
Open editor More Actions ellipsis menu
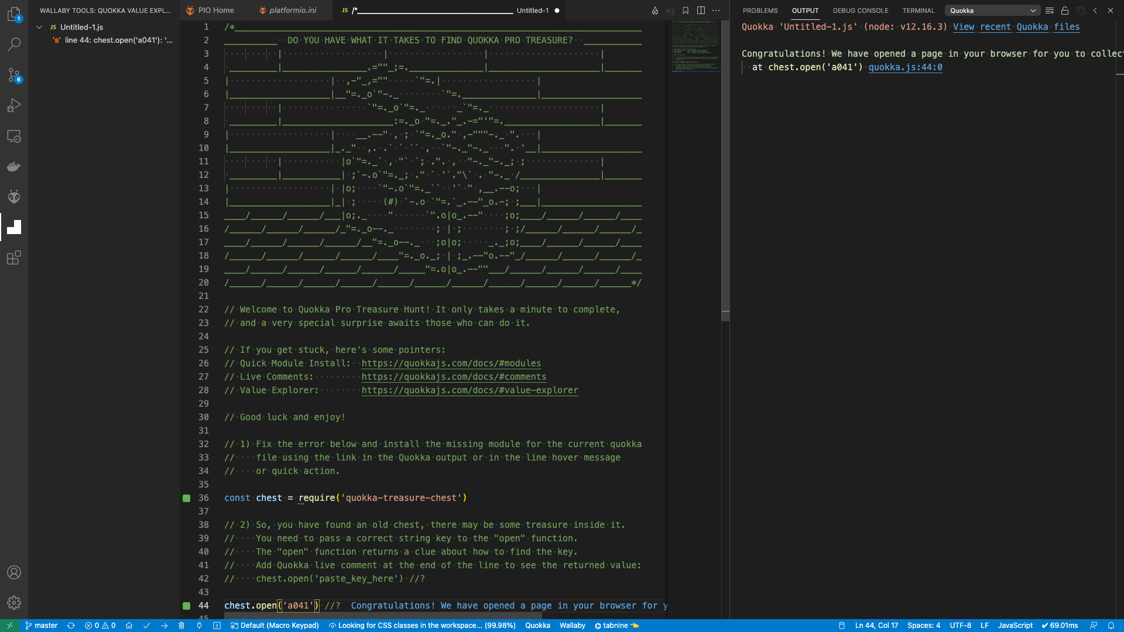point(716,11)
